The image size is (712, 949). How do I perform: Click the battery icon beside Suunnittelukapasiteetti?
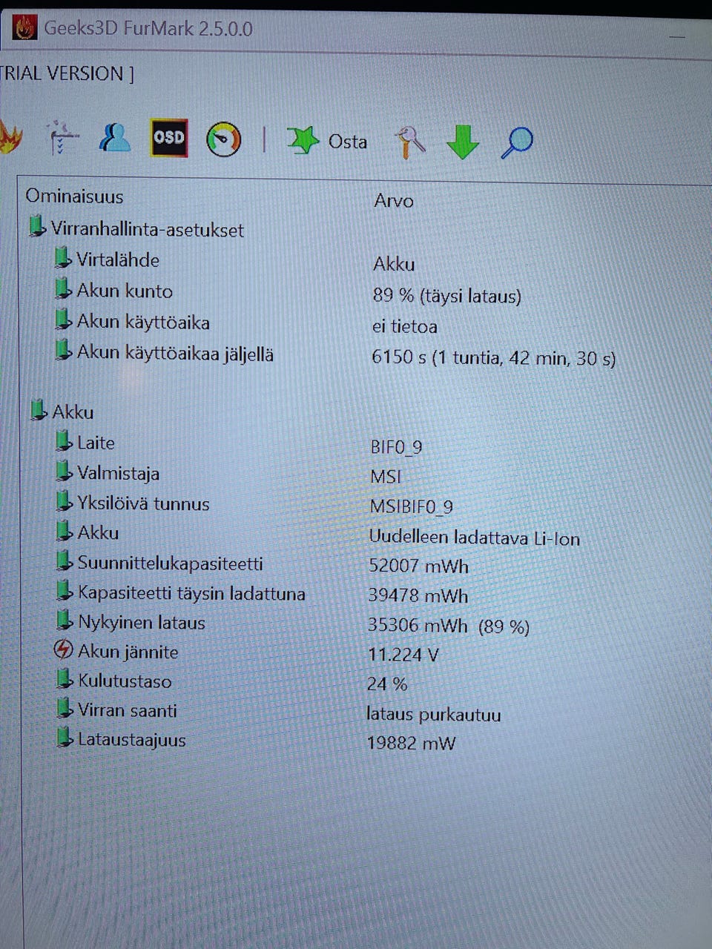coord(65,561)
